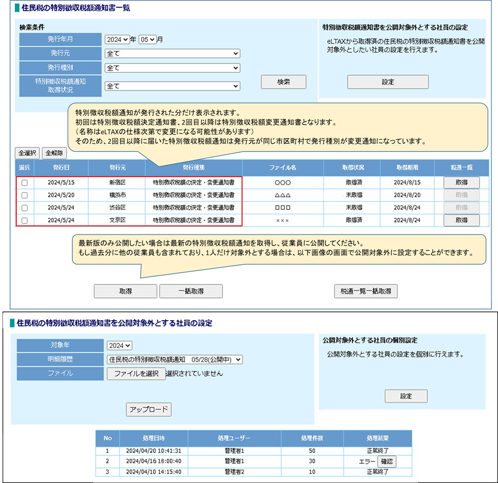Open the 発行種別 dropdown
Viewport: 498px width, 483px height.
[171, 68]
